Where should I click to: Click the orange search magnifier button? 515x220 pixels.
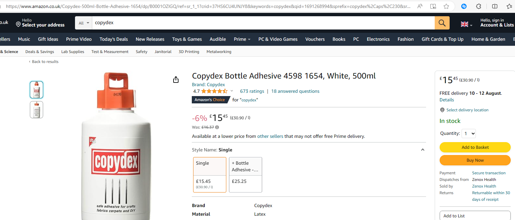coord(442,23)
